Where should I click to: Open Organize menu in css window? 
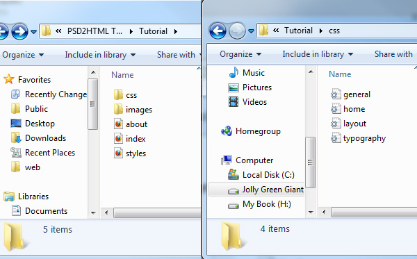pos(240,54)
